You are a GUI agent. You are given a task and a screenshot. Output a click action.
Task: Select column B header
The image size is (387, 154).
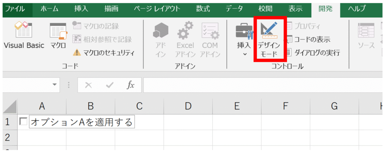click(x=91, y=106)
